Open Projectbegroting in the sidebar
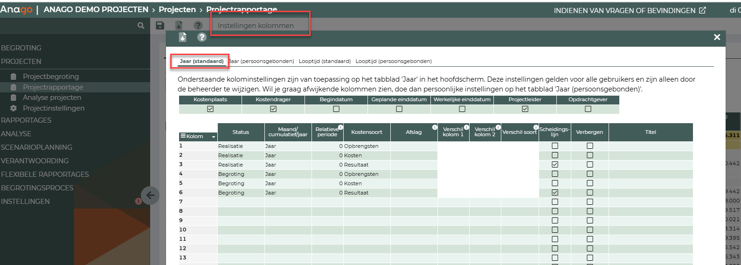Image resolution: width=741 pixels, height=265 pixels. [x=51, y=77]
